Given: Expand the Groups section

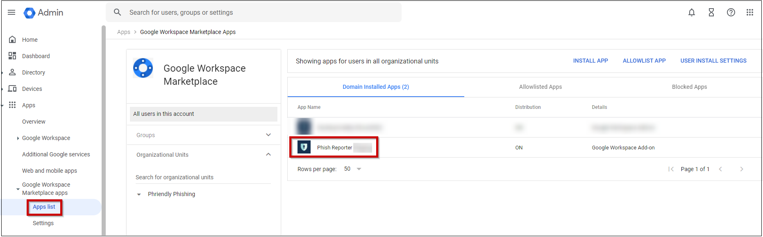Looking at the screenshot, I should 268,135.
